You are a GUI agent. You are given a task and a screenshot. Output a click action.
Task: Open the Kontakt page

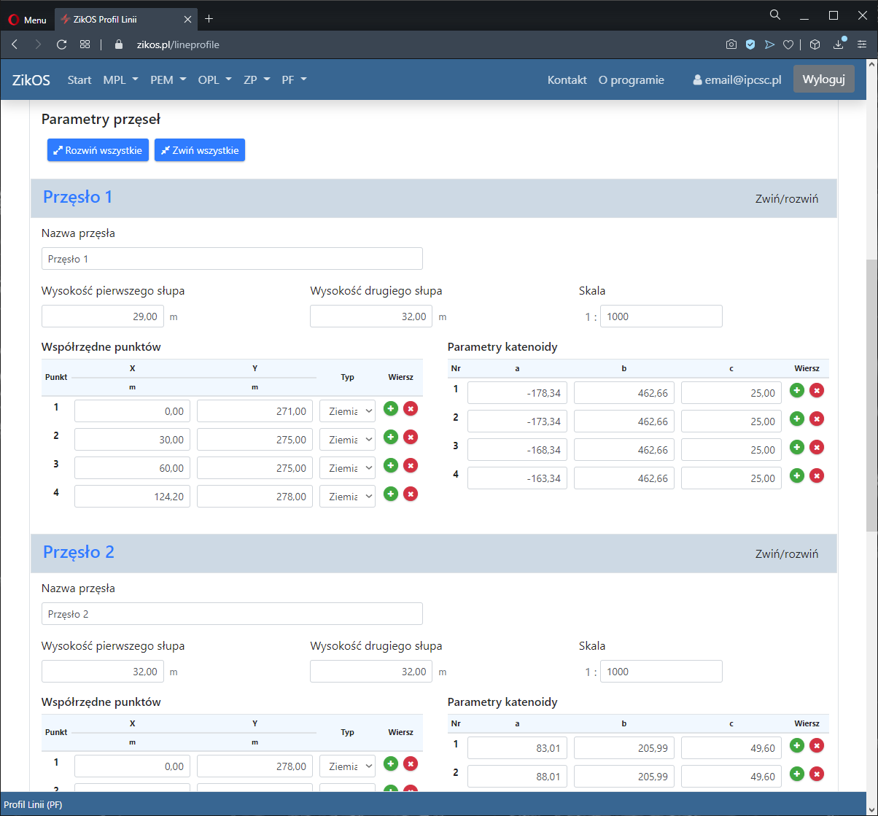[x=567, y=79]
